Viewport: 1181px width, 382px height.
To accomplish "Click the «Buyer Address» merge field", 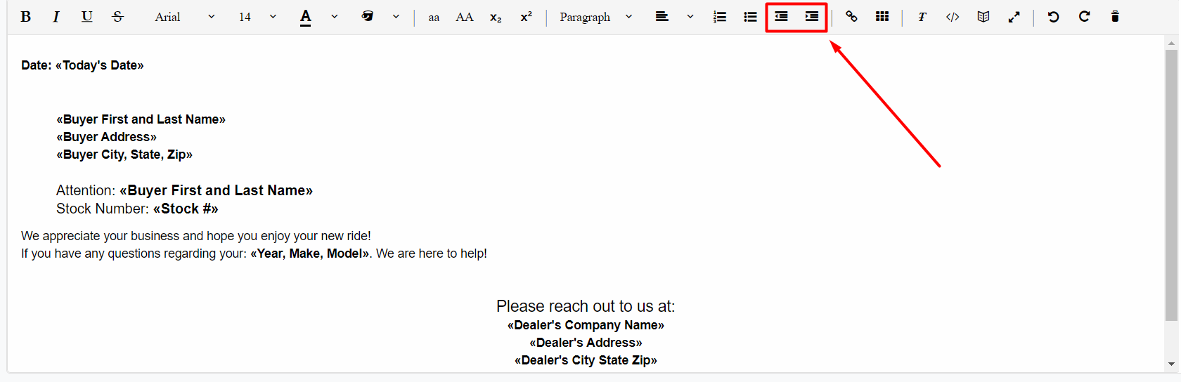I will coord(106,137).
